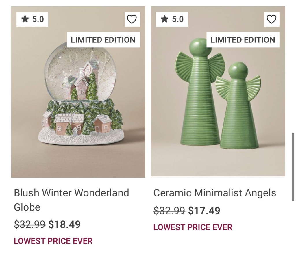The width and height of the screenshot is (296, 258).
Task: Click the star icon on the snow globe card
Action: pyautogui.click(x=25, y=19)
